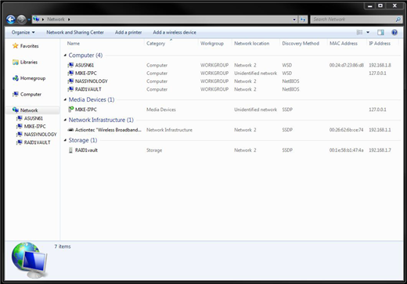Viewport: 407px width, 284px height.
Task: Click the Media Devices (1) group heading
Action: coord(92,99)
